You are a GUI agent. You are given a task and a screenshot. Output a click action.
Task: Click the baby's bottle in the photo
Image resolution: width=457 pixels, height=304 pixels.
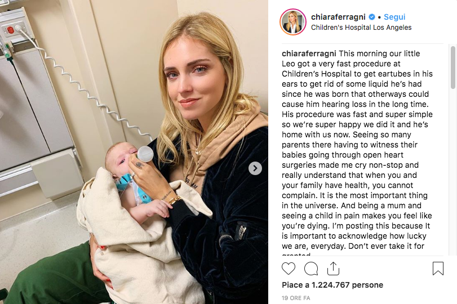point(145,154)
